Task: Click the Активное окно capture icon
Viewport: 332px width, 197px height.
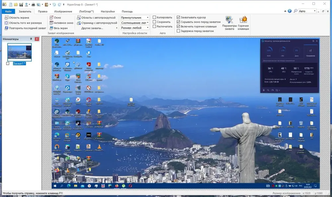Action: click(x=51, y=23)
